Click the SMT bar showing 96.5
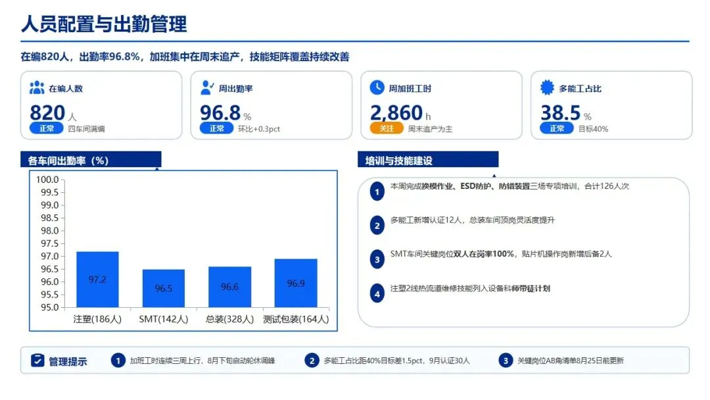 point(164,289)
